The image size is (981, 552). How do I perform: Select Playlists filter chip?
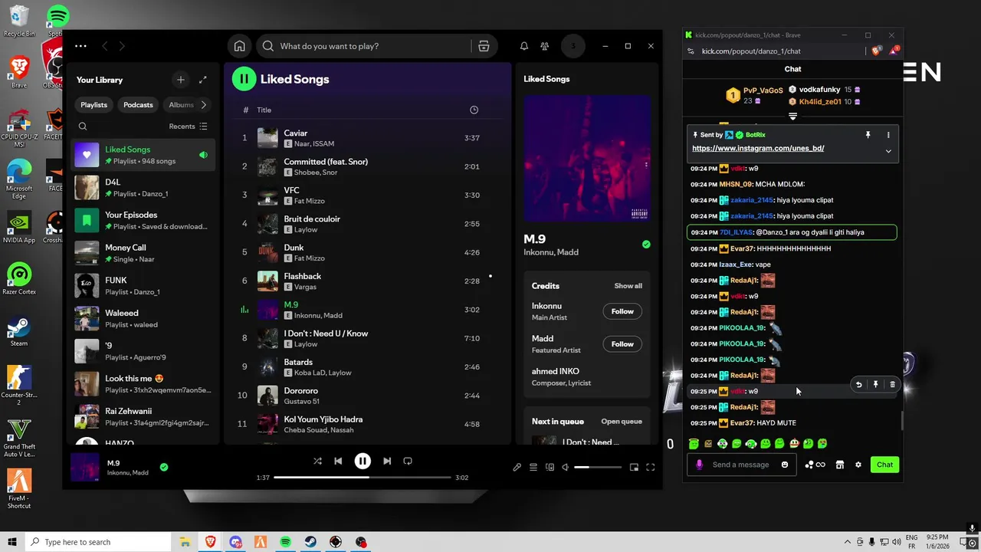pos(94,104)
